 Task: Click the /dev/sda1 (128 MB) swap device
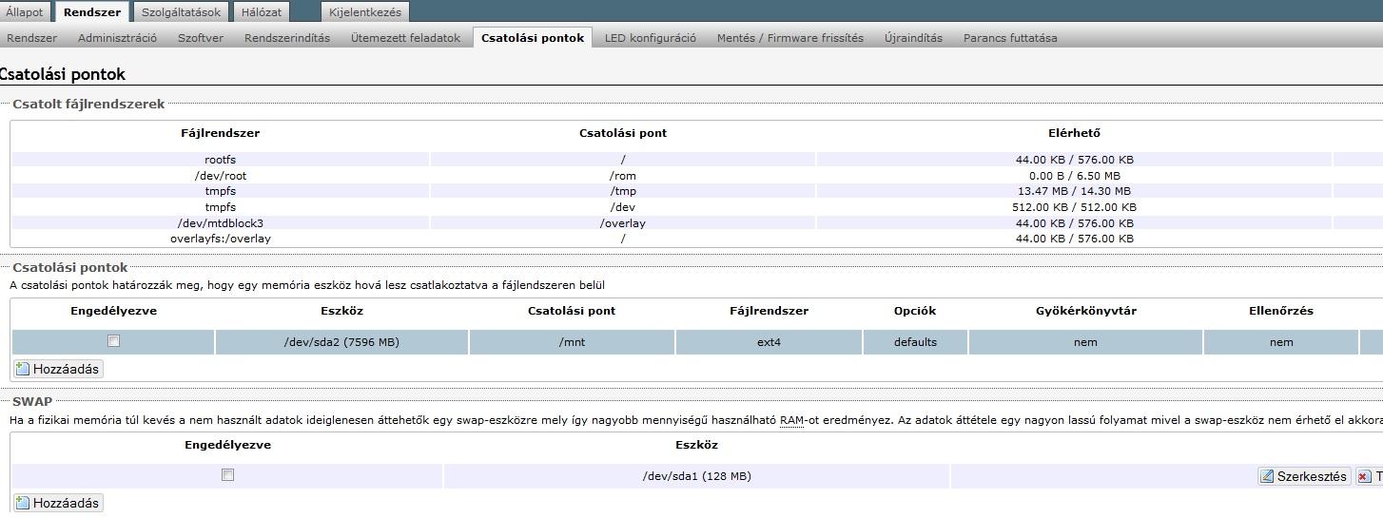[x=696, y=476]
